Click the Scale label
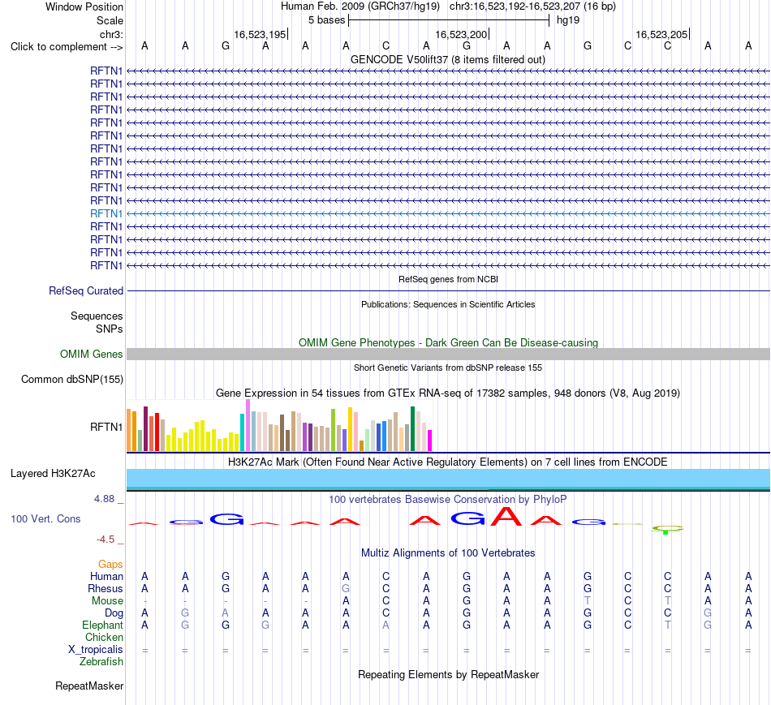The height and width of the screenshot is (705, 771). click(x=110, y=20)
